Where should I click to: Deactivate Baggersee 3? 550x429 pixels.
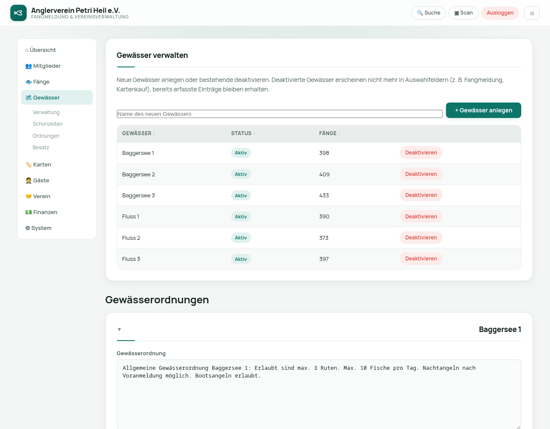(421, 195)
